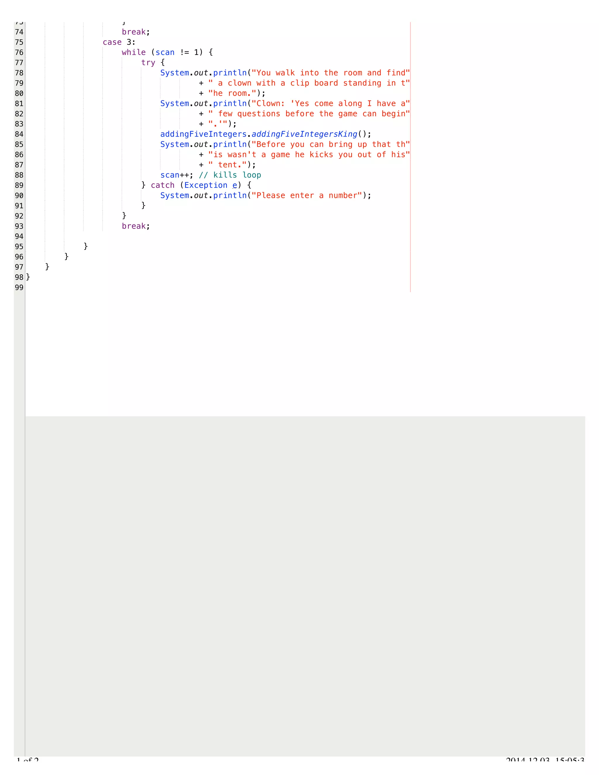Image resolution: width=599 pixels, height=775 pixels.
Task: Click the 'try {' keyword line
Action: tap(153, 63)
